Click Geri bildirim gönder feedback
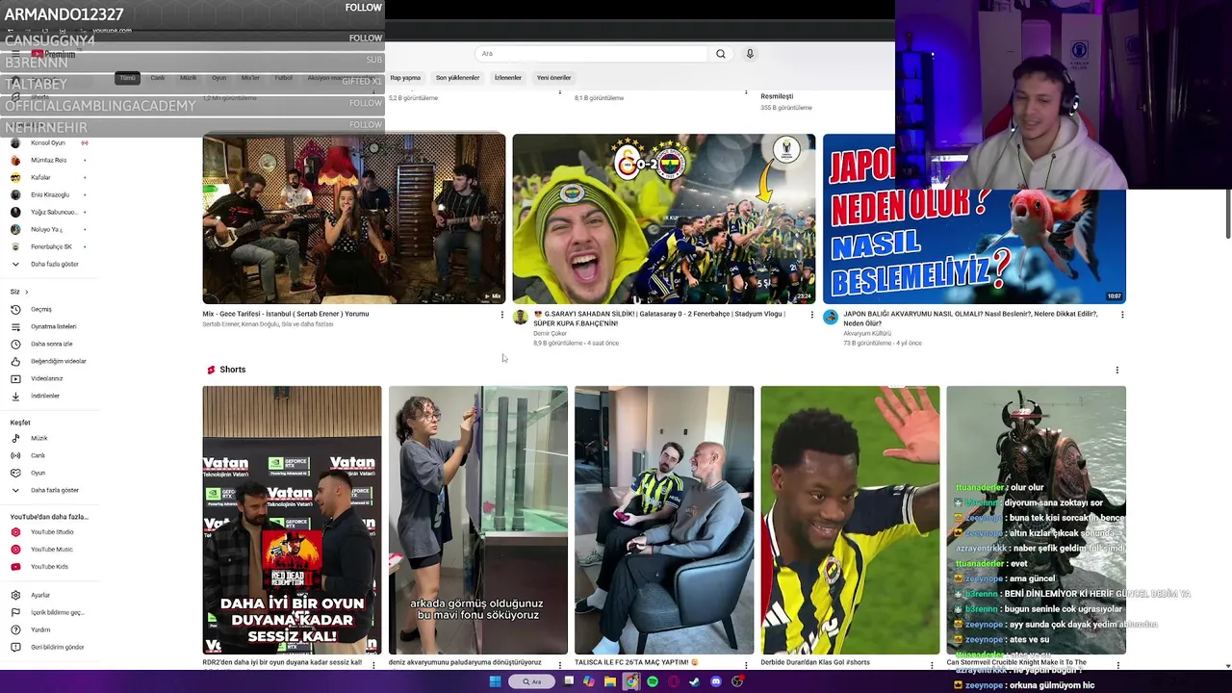 click(x=48, y=647)
